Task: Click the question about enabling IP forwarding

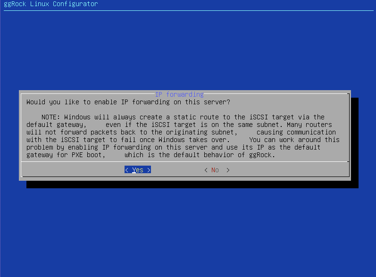Action: [128, 102]
